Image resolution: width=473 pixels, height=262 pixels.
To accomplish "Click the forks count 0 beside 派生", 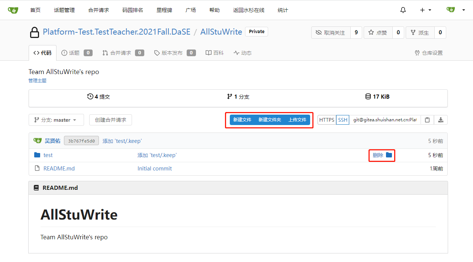I will tap(440, 33).
